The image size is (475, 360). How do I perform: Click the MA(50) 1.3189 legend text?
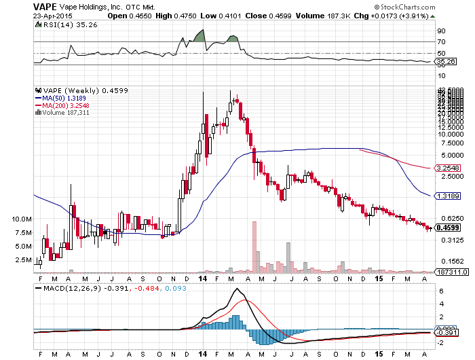coord(64,98)
